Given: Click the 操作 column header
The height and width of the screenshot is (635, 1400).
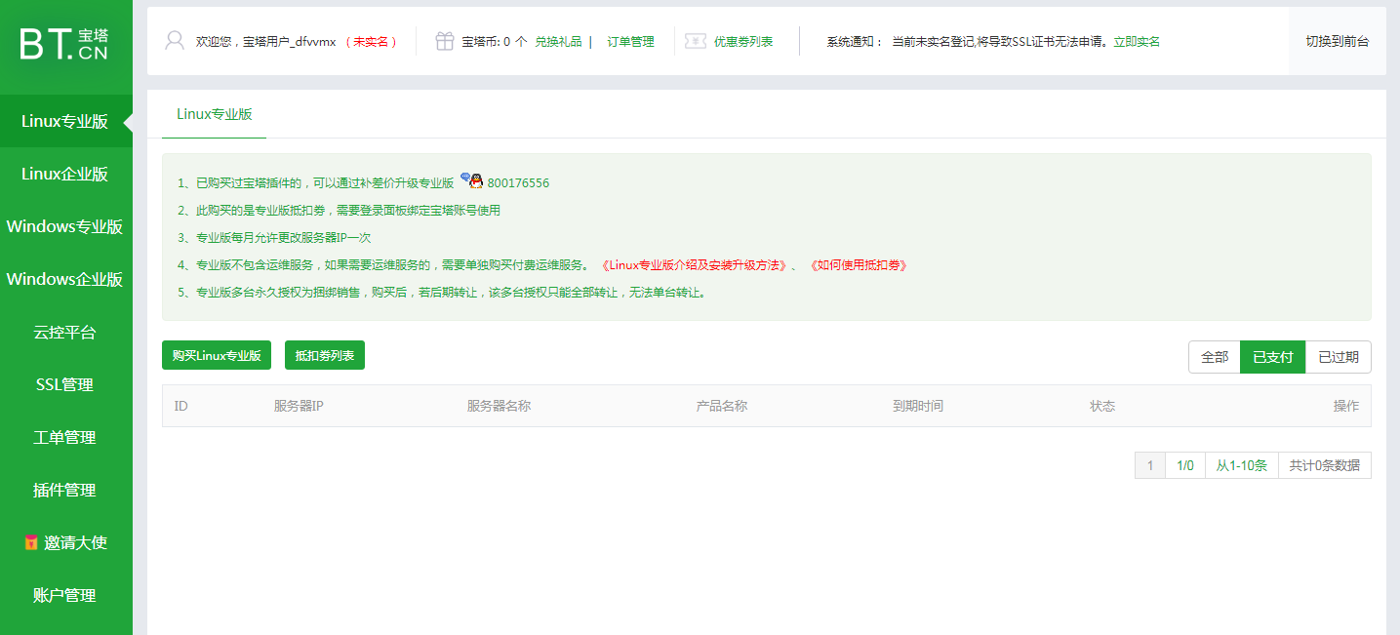Looking at the screenshot, I should pyautogui.click(x=1346, y=406).
